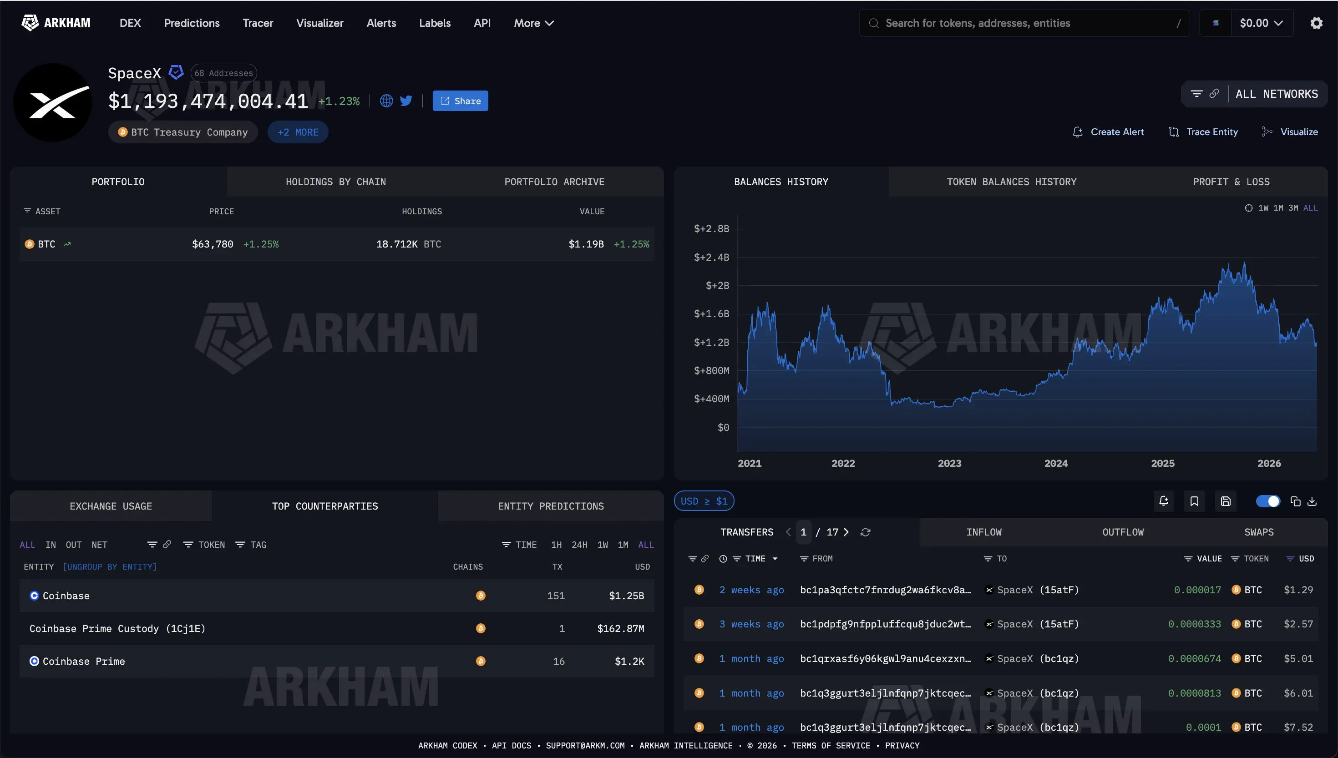
Task: Click the link icon in counterparties filters
Action: (x=167, y=545)
